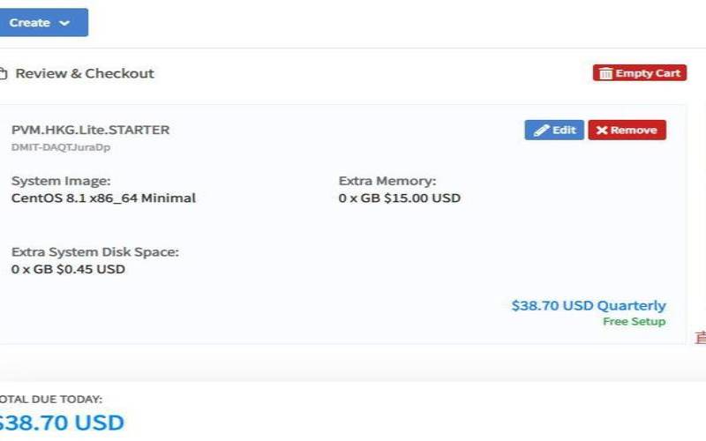
Task: Select the Edit button label
Action: [x=564, y=131]
